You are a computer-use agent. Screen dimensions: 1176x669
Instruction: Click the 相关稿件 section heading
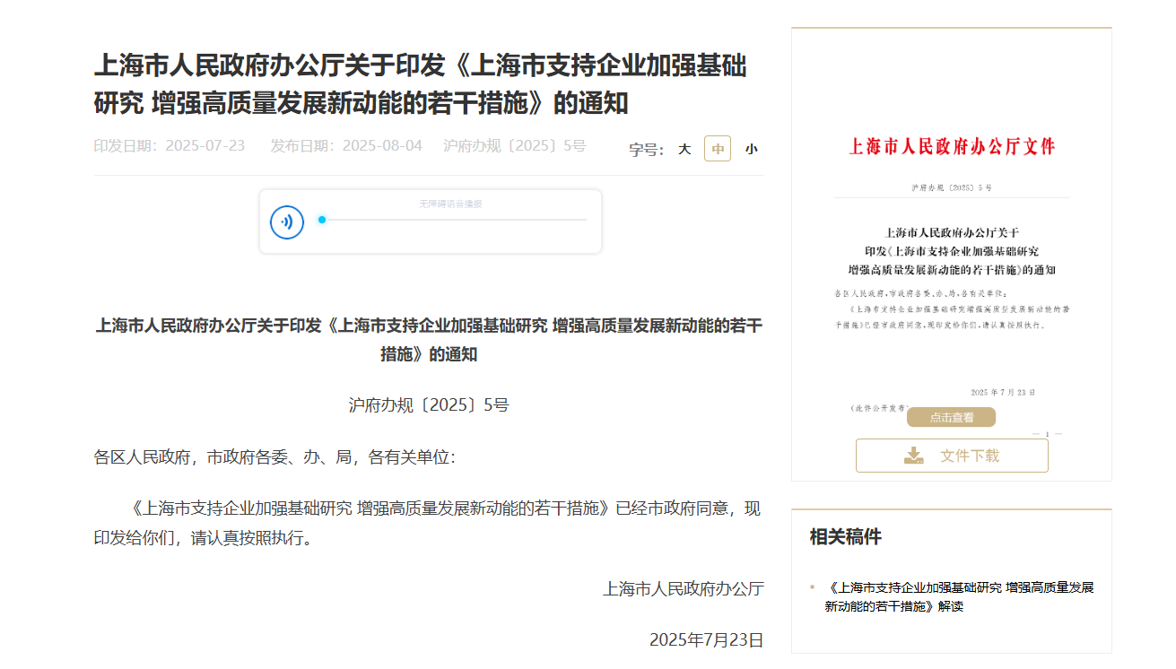tap(845, 537)
